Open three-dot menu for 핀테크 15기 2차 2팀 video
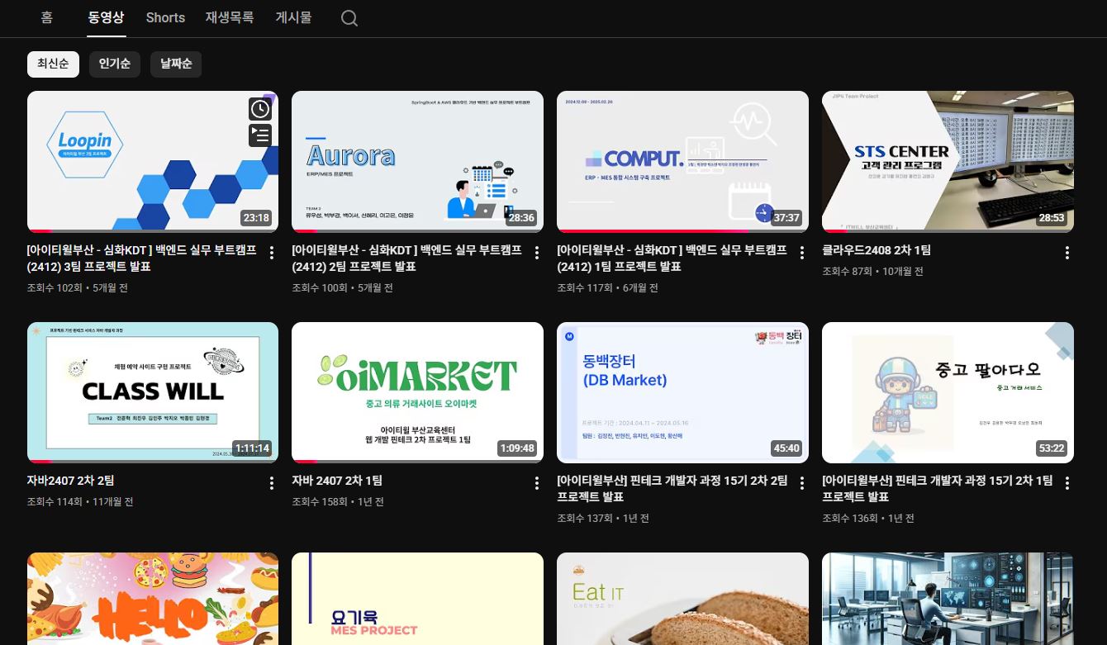 tap(801, 483)
